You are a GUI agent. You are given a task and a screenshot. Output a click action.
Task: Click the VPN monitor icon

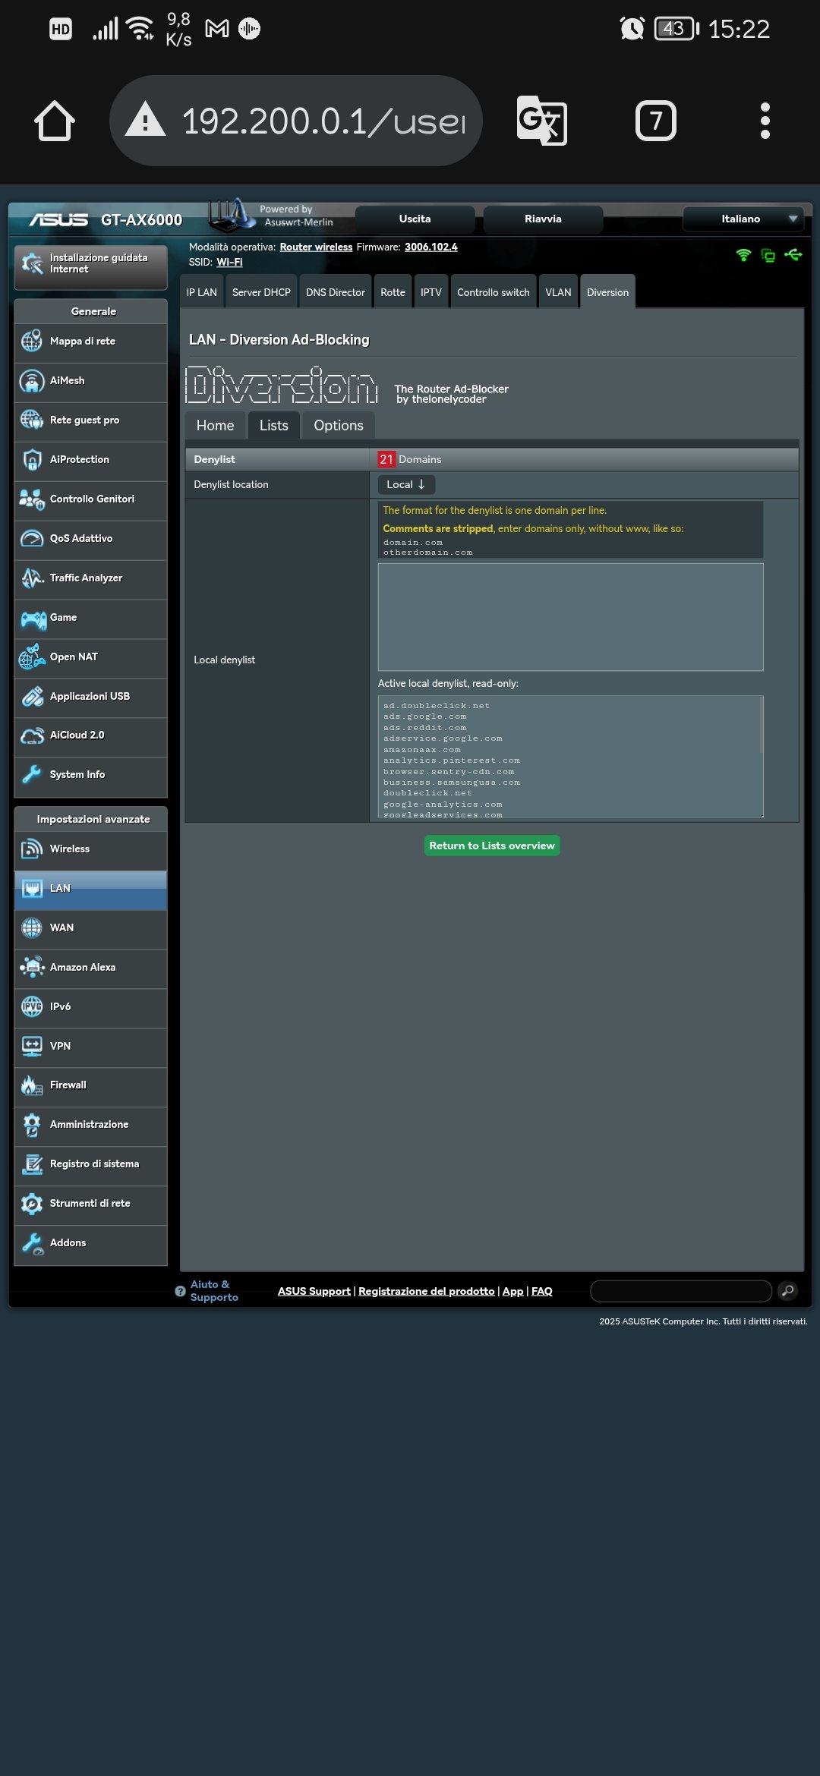pos(32,1046)
